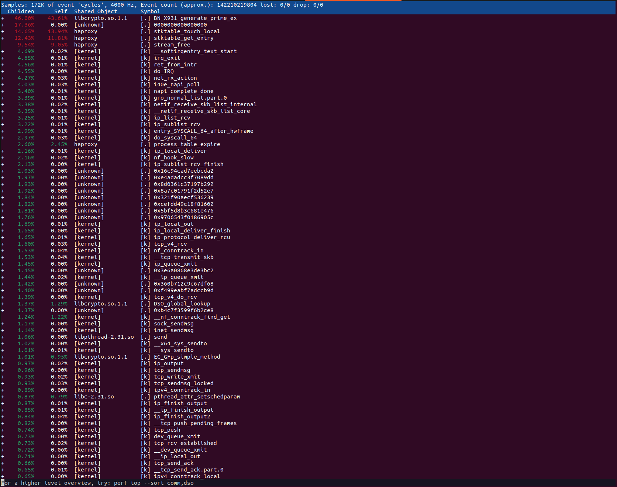The image size is (617, 487).
Task: Click the Symbol column header
Action: point(151,11)
